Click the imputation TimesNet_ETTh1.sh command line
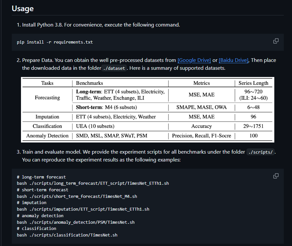The width and height of the screenshot is (292, 246). click(83, 209)
